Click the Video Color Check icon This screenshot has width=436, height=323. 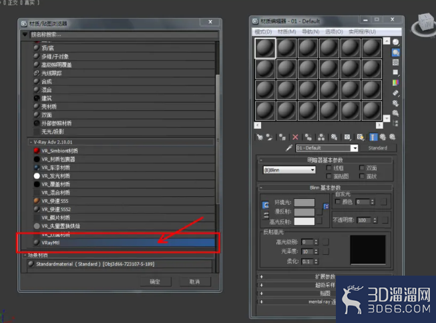[395, 83]
